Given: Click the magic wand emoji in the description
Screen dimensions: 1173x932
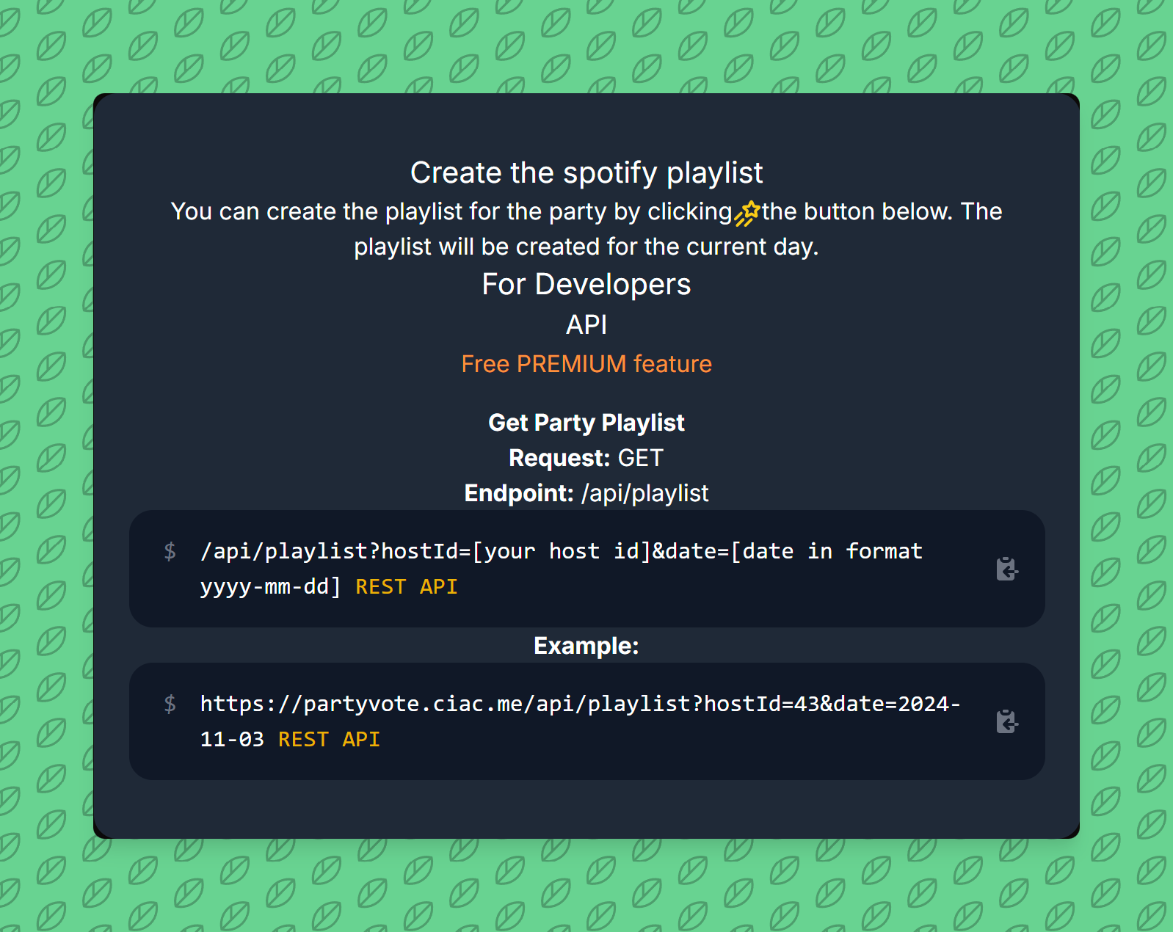Looking at the screenshot, I should (x=746, y=213).
